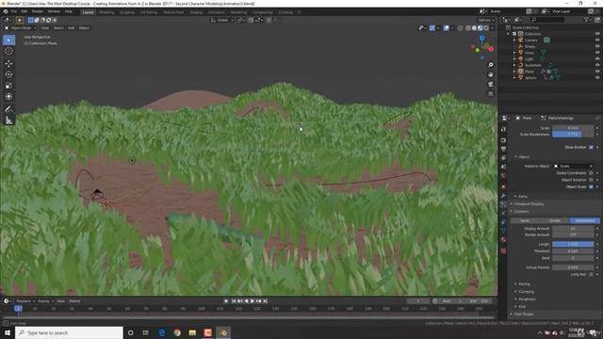Open Microsoft Edge from the taskbar
This screenshot has height=339, width=603.
[x=161, y=332]
